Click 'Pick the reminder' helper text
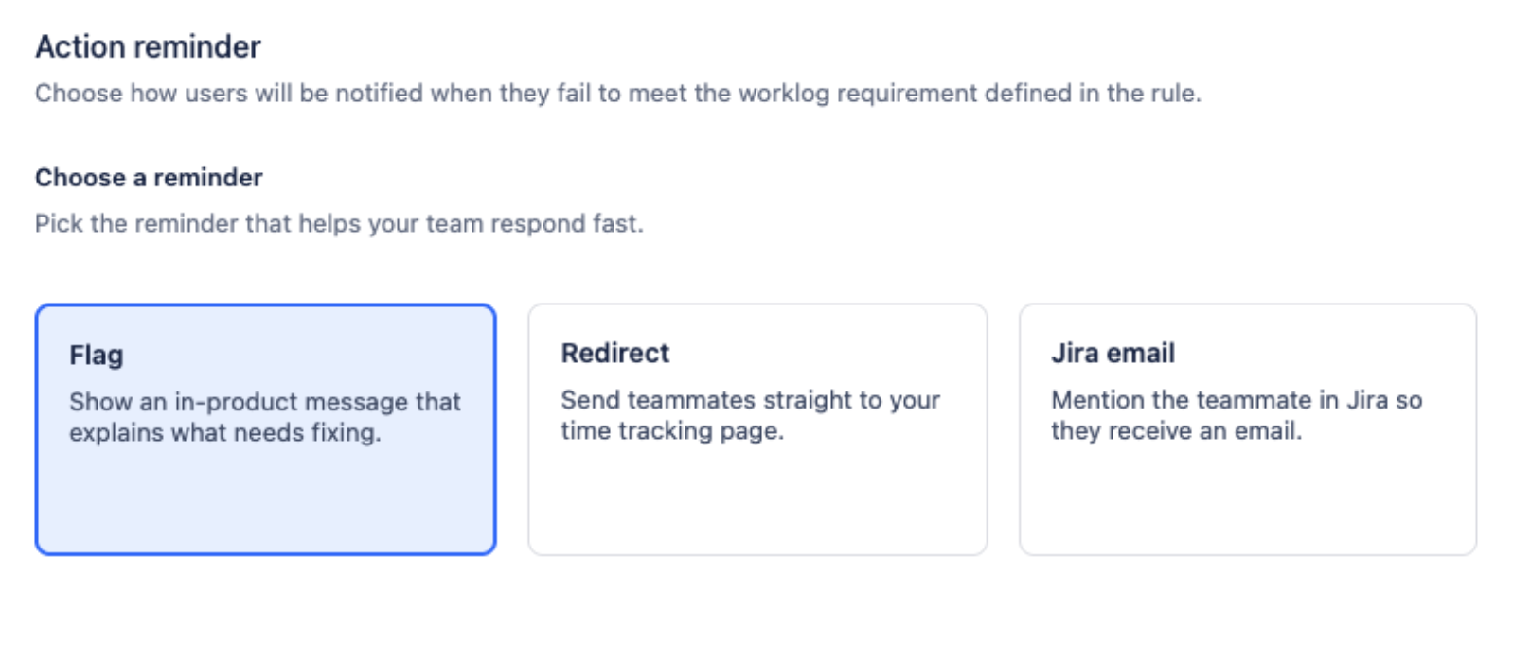The height and width of the screenshot is (661, 1513). click(x=339, y=224)
